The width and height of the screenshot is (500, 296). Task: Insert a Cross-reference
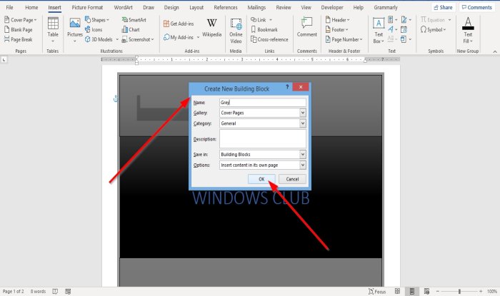coord(269,39)
